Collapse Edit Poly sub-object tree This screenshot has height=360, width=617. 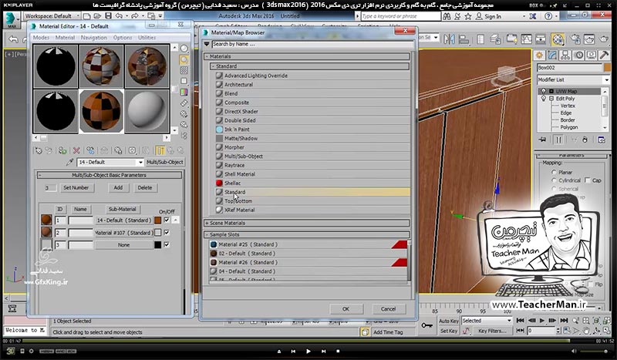coord(551,99)
